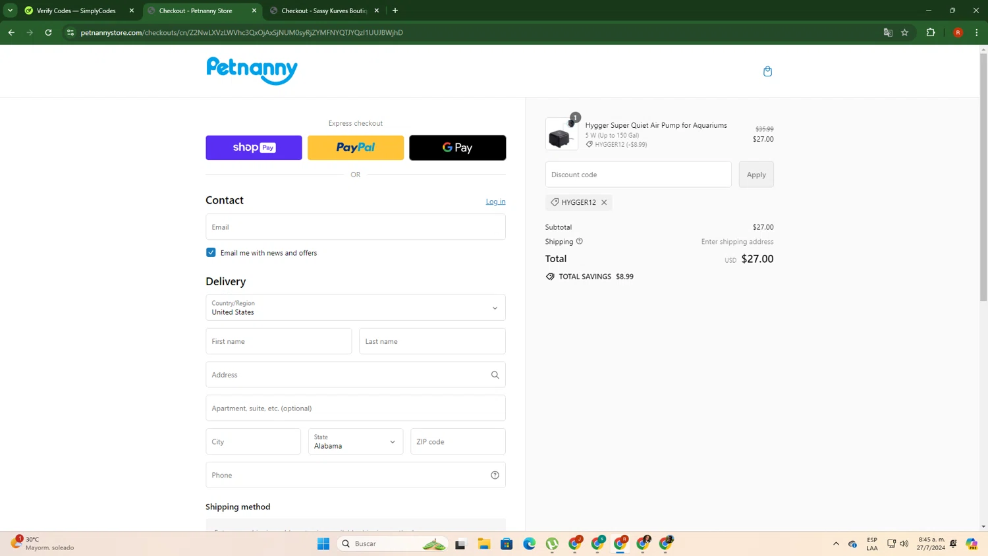Click the phone field help icon
Viewport: 988px width, 556px height.
click(495, 475)
